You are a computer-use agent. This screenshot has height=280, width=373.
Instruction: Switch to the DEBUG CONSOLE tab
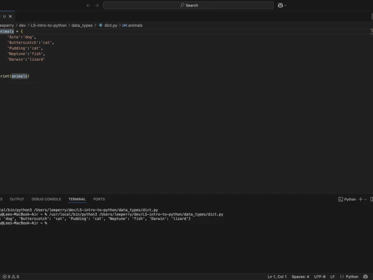point(46,199)
